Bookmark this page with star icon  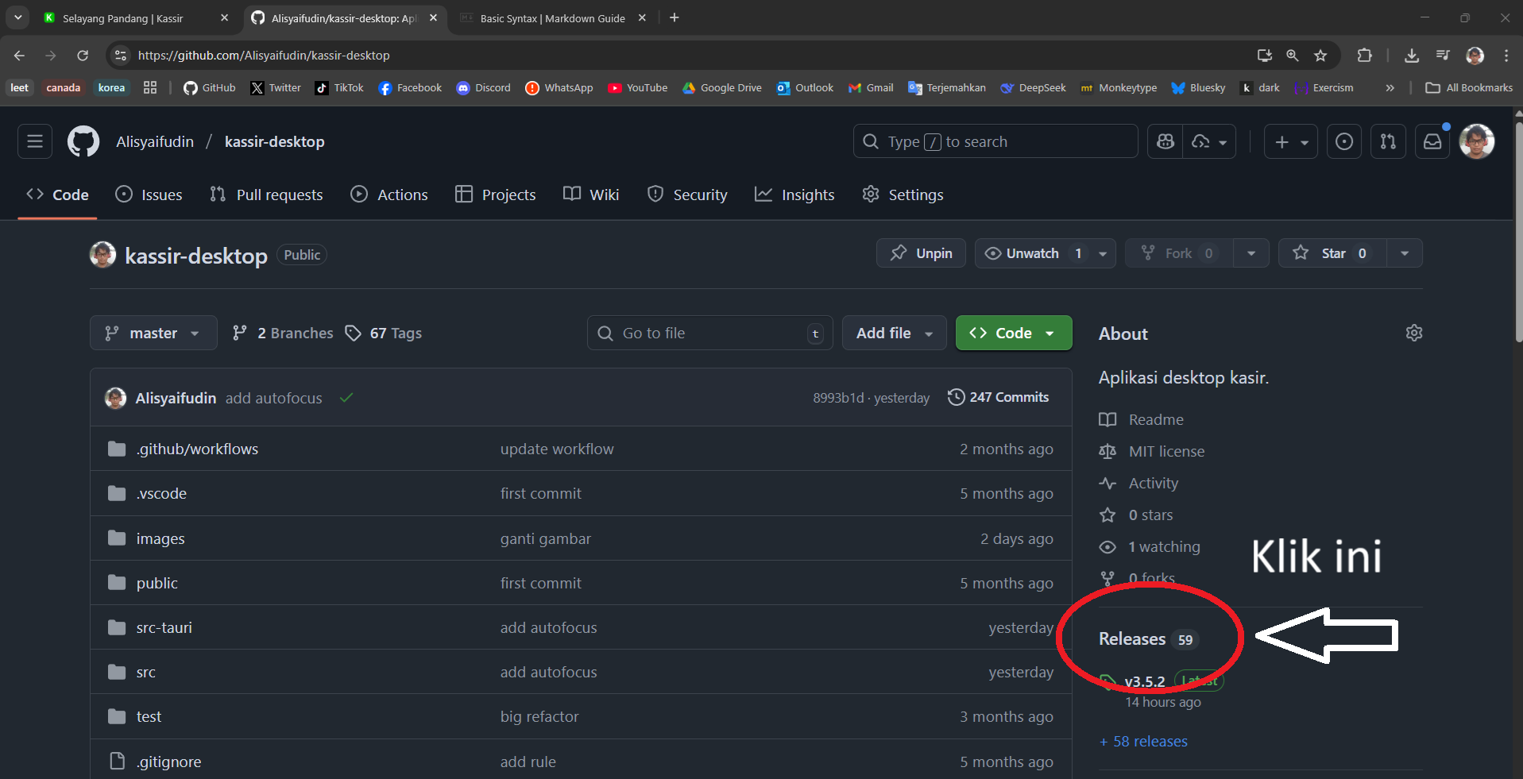pyautogui.click(x=1320, y=56)
